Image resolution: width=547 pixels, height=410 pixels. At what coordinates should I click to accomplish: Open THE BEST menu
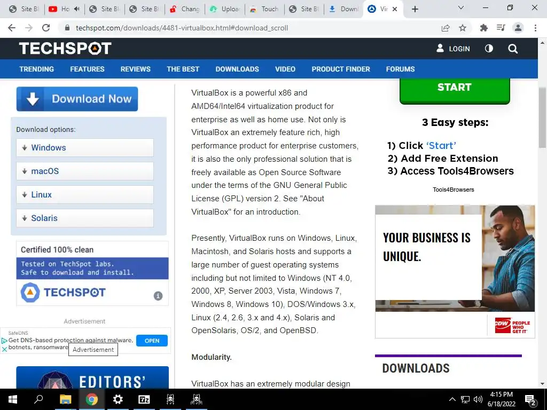click(x=183, y=69)
